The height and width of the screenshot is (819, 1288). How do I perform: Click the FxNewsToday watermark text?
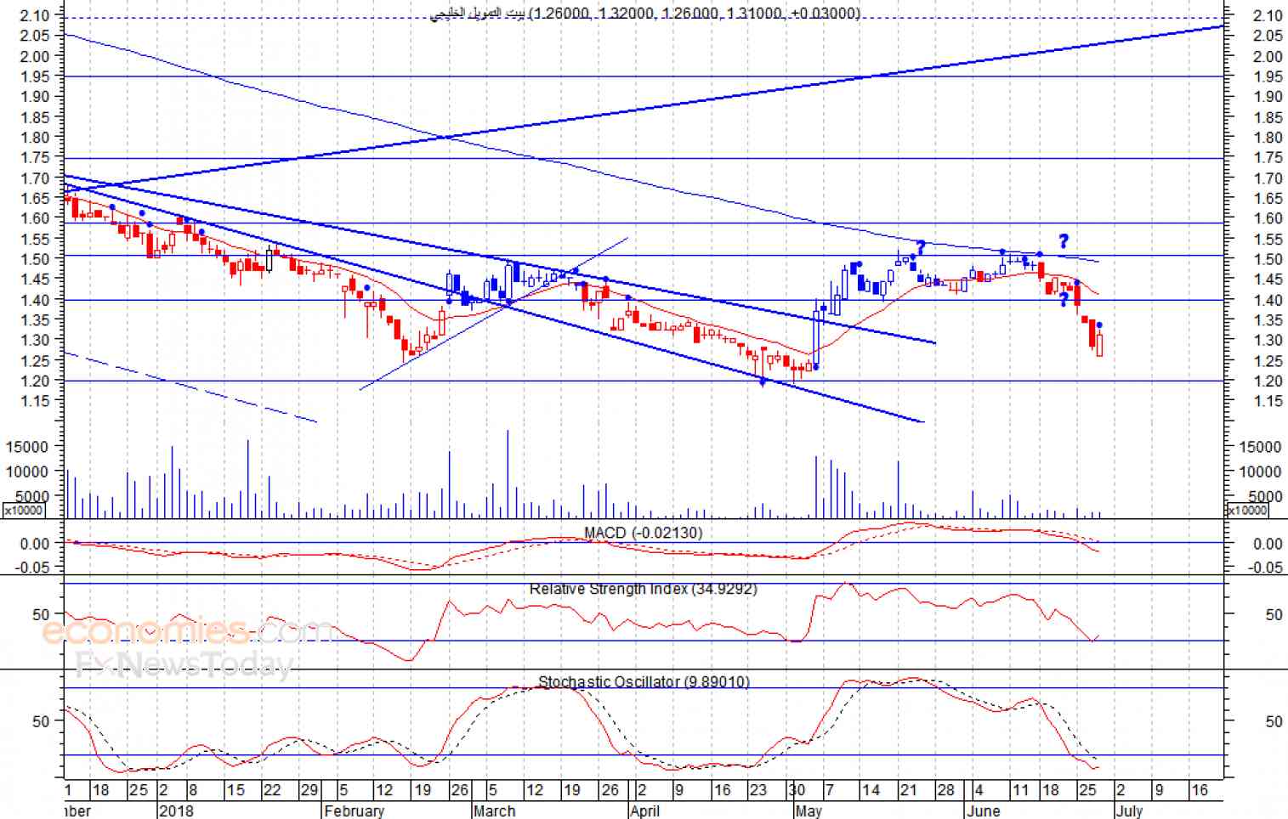(184, 664)
